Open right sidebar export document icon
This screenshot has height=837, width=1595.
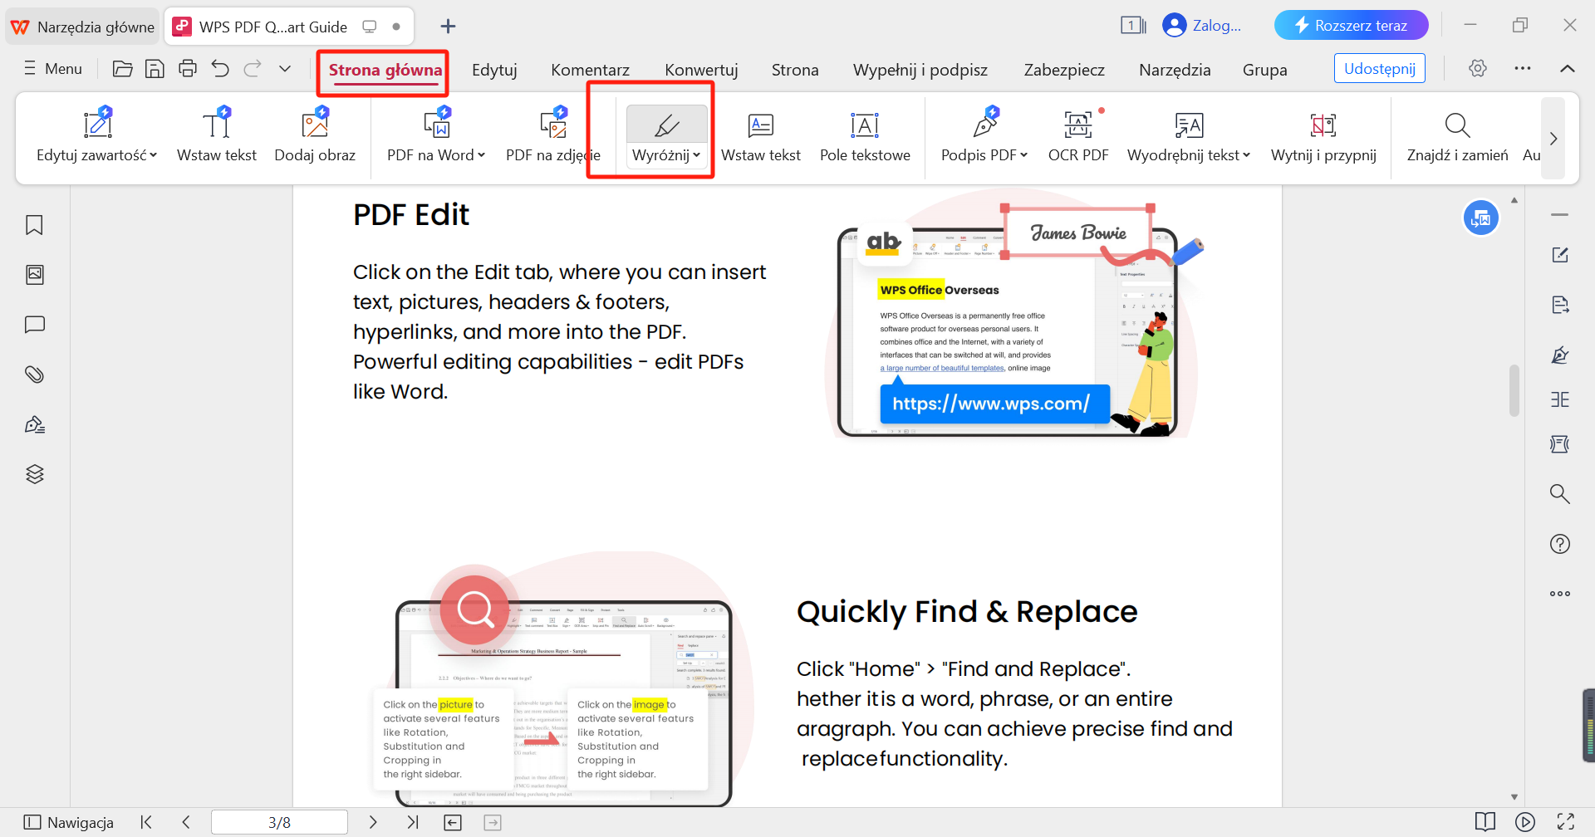click(x=1560, y=305)
